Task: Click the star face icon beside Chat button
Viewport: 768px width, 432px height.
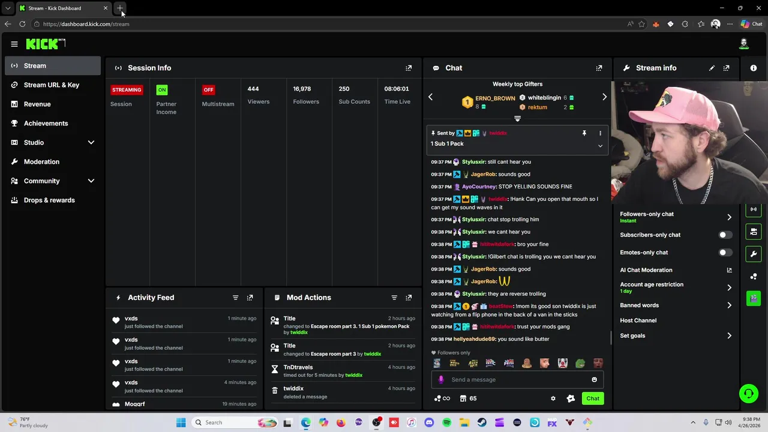Action: [x=571, y=398]
